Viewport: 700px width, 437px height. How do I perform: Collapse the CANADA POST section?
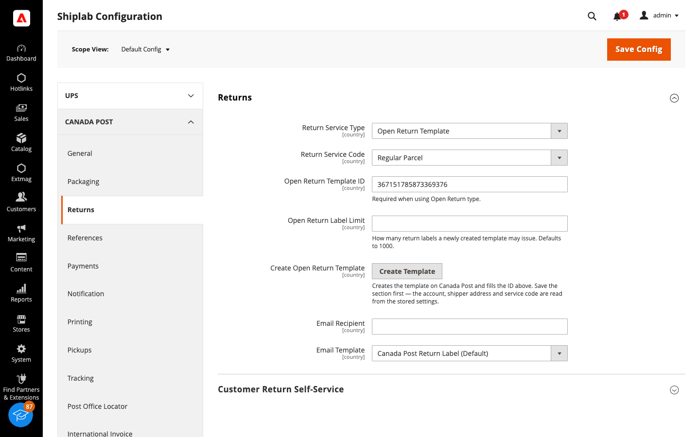[x=130, y=122]
